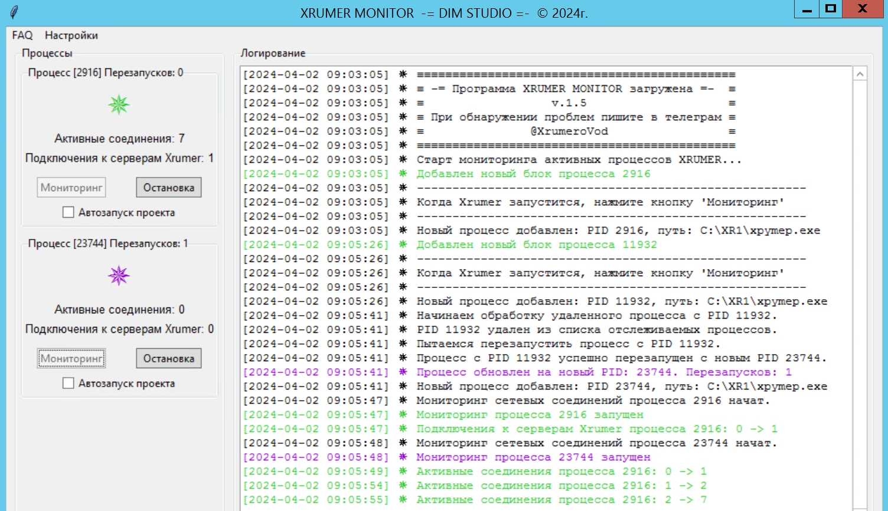Click the purple star icon of process 23744
The image size is (888, 511).
click(x=119, y=276)
